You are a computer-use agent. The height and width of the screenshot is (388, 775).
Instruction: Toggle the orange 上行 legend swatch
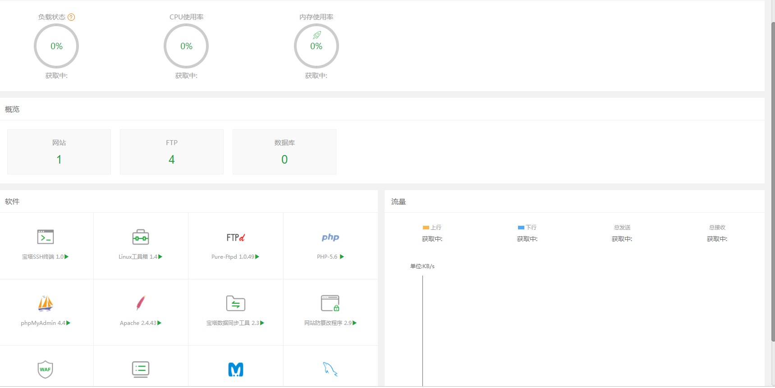pos(426,228)
